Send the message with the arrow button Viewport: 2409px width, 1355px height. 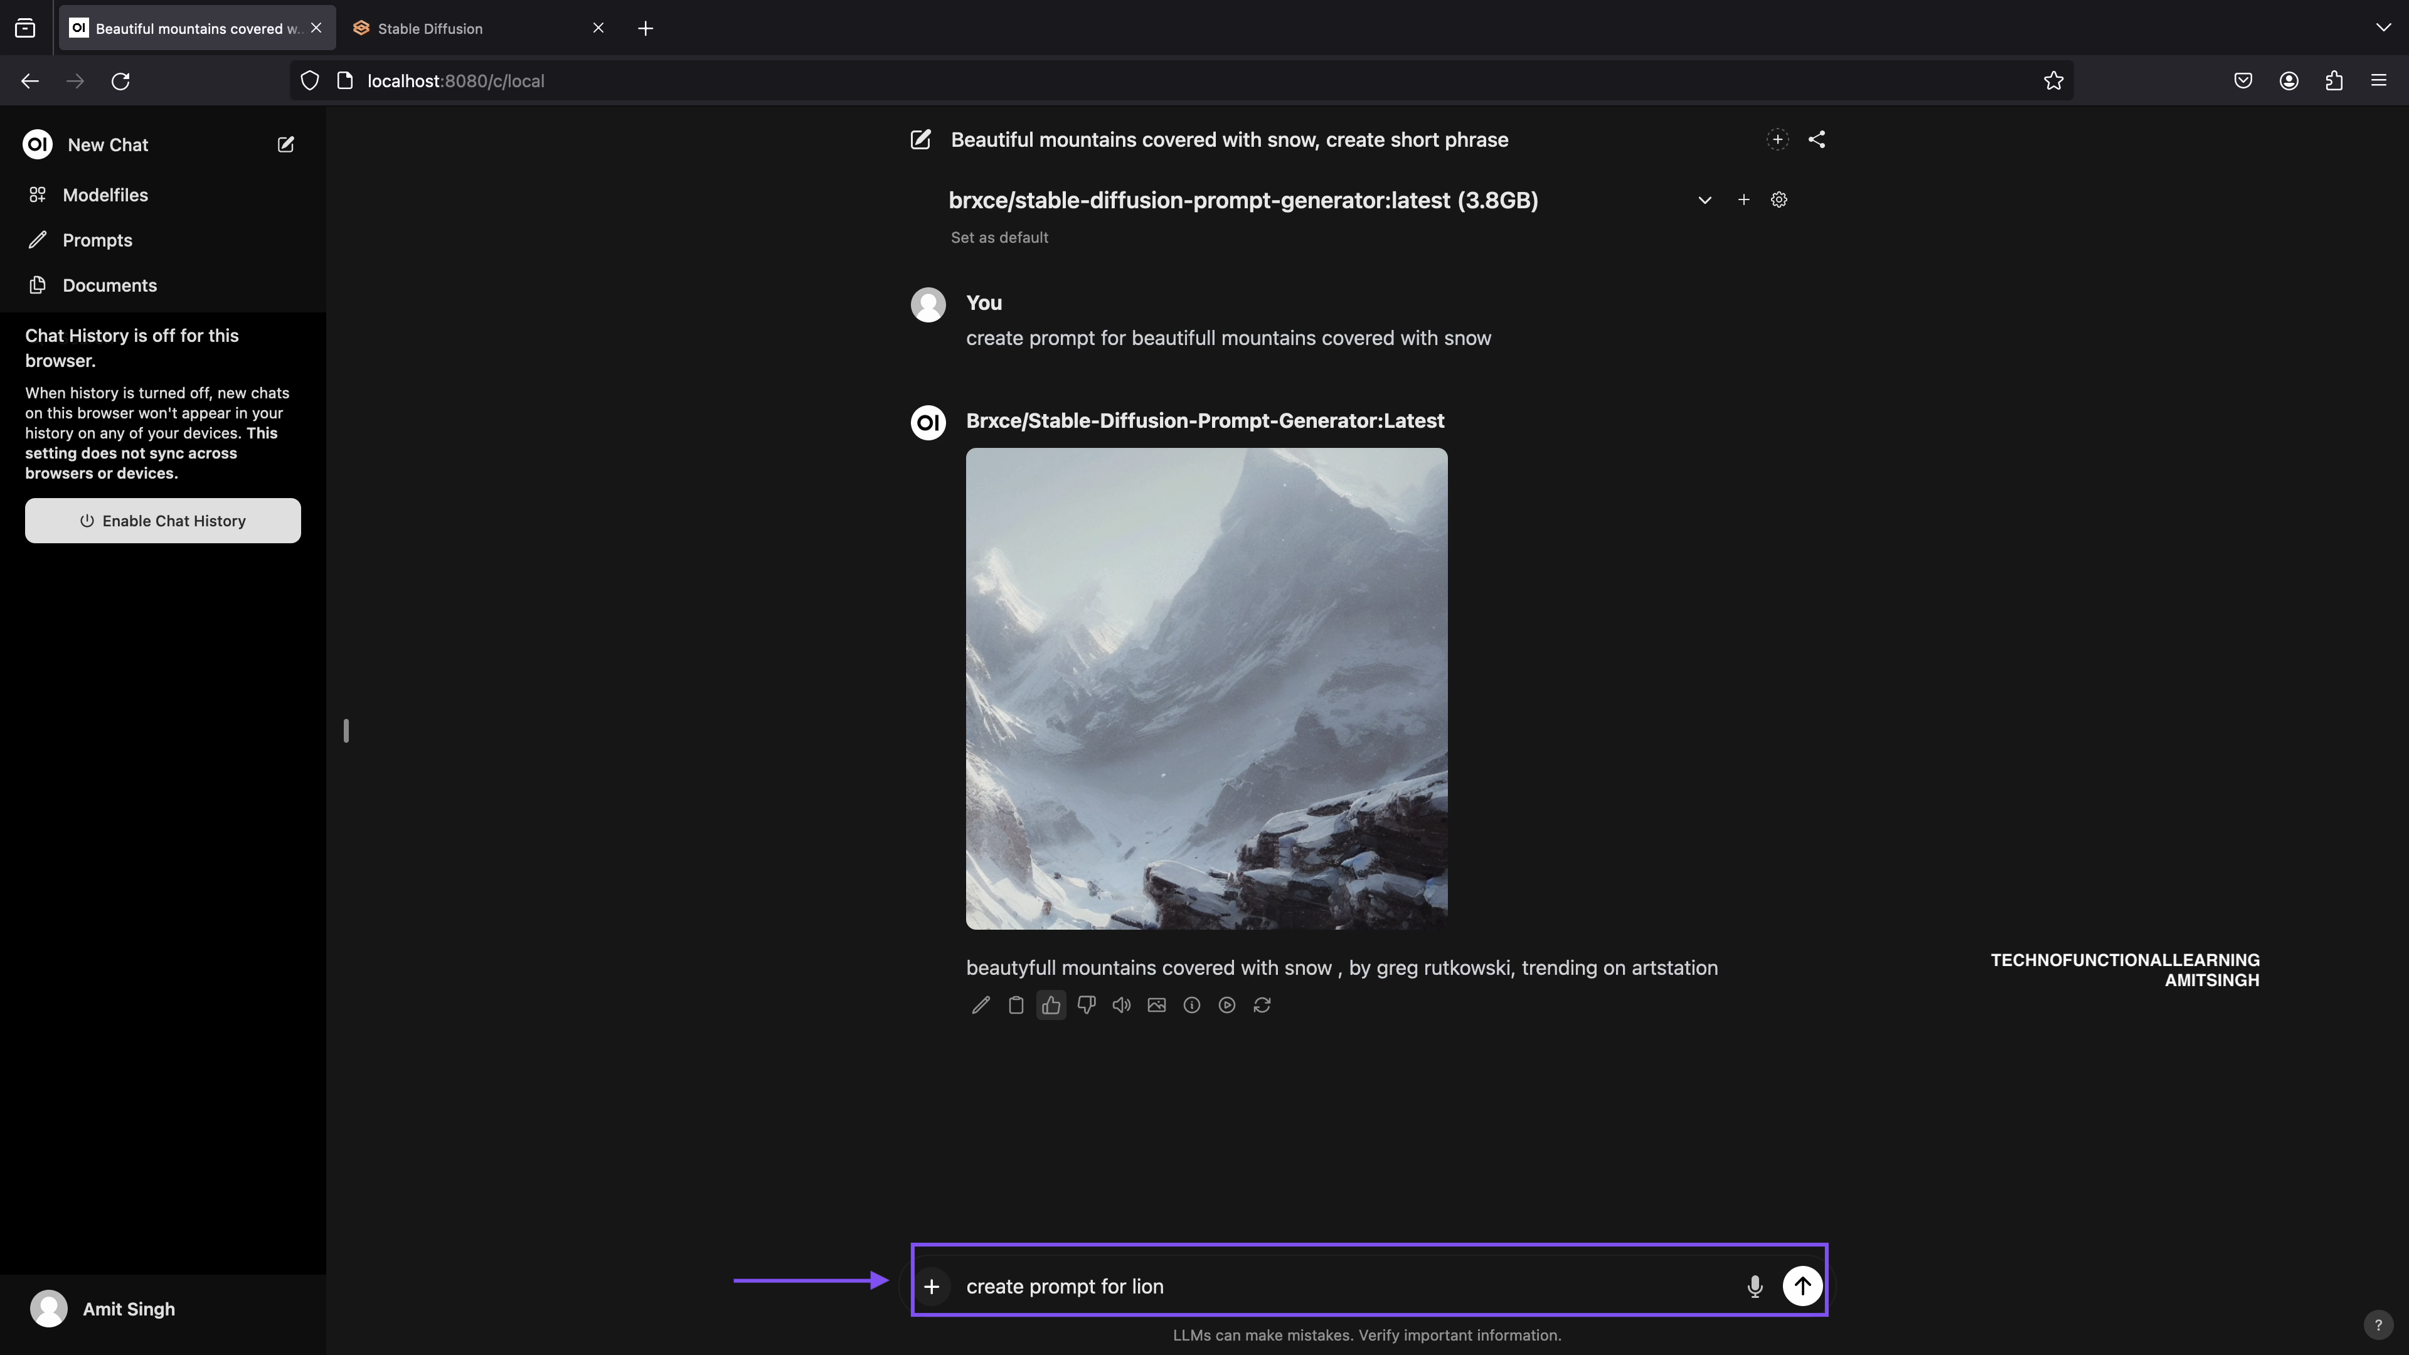pos(1802,1286)
